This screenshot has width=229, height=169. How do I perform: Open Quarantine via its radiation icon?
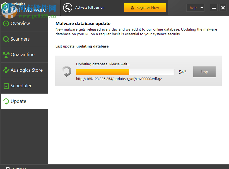point(6,54)
